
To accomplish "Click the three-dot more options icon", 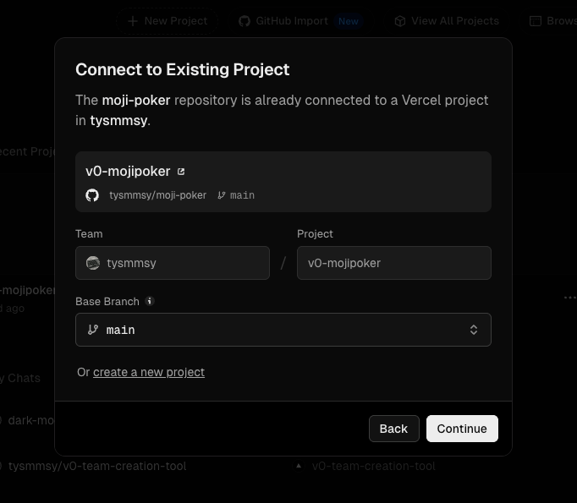I will (x=569, y=298).
